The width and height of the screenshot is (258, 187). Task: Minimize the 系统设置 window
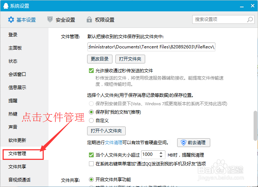pos(241,6)
